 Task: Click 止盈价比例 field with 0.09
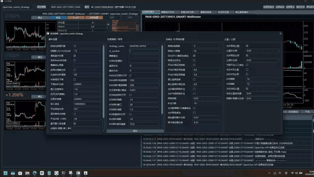(262, 51)
